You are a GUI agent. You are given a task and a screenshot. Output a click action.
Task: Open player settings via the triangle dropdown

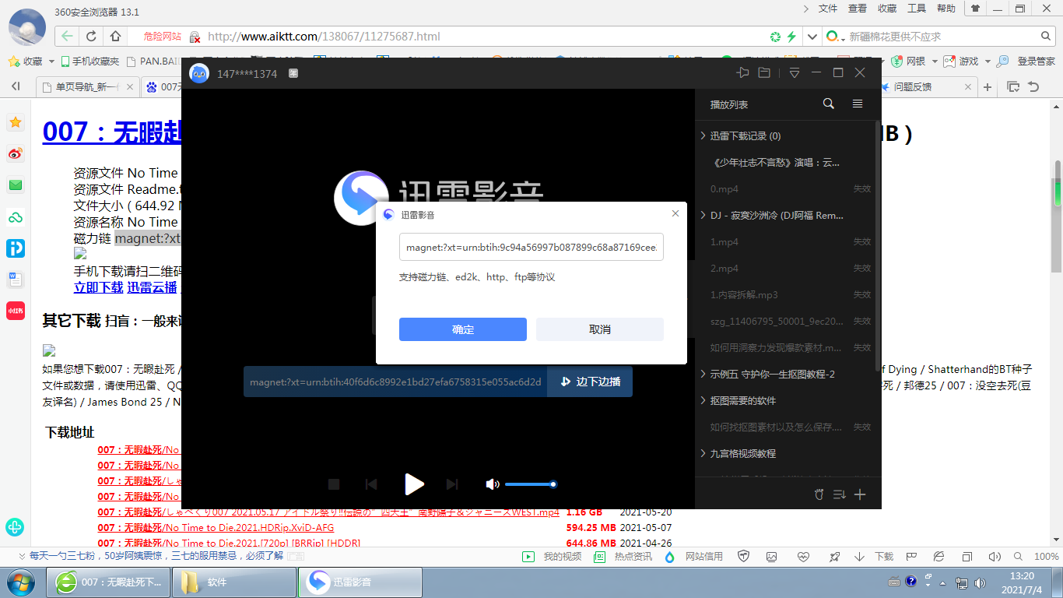coord(794,72)
